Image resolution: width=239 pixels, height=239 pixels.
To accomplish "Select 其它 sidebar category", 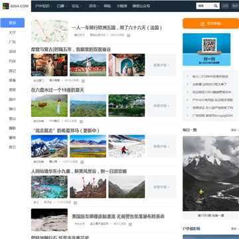I will click(13, 147).
